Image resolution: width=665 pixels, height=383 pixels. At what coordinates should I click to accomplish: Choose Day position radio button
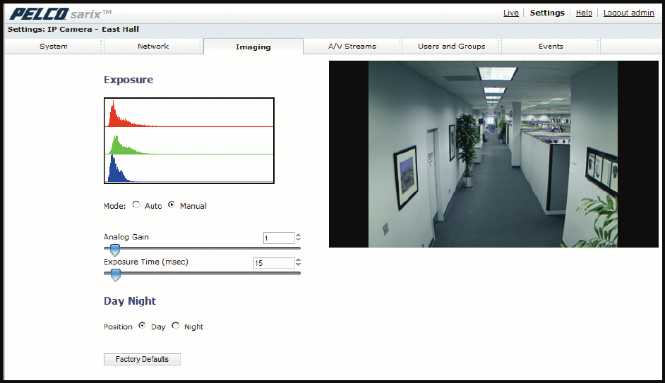pos(142,325)
